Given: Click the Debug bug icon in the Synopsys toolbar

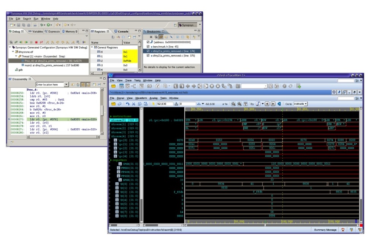Looking at the screenshot, I should pyautogui.click(x=42, y=25).
